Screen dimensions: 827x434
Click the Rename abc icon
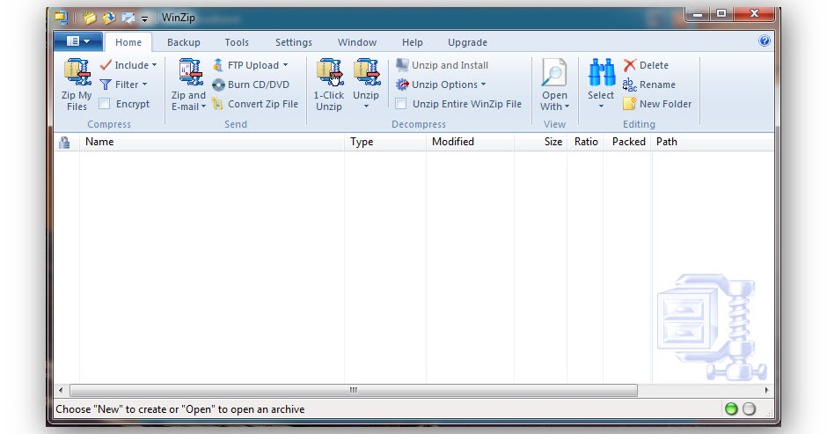(629, 85)
